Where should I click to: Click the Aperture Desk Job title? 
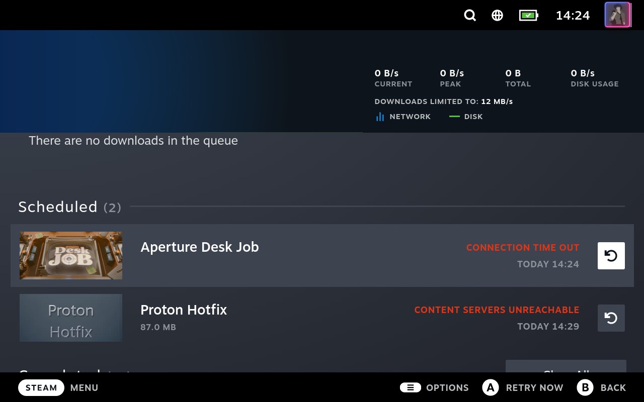pos(200,247)
